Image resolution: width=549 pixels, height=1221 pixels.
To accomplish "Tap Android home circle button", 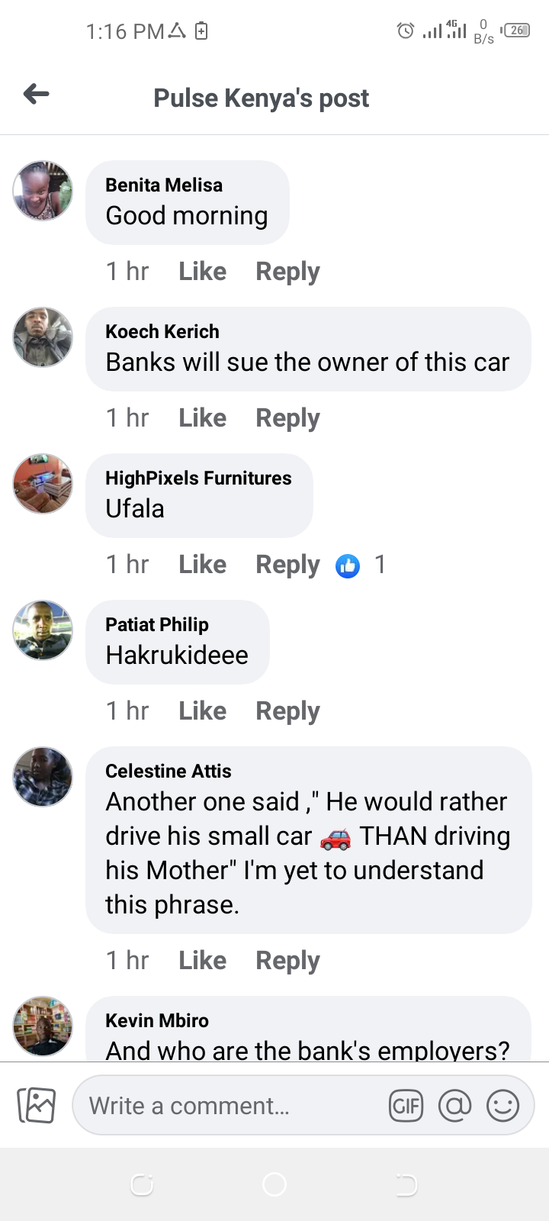I will 274,1184.
